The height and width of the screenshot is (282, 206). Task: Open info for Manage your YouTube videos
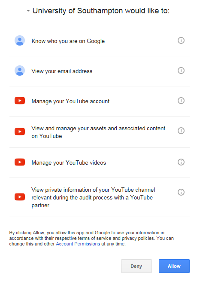181,162
